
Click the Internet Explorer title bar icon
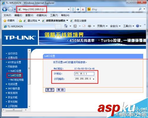(x=3, y=3)
